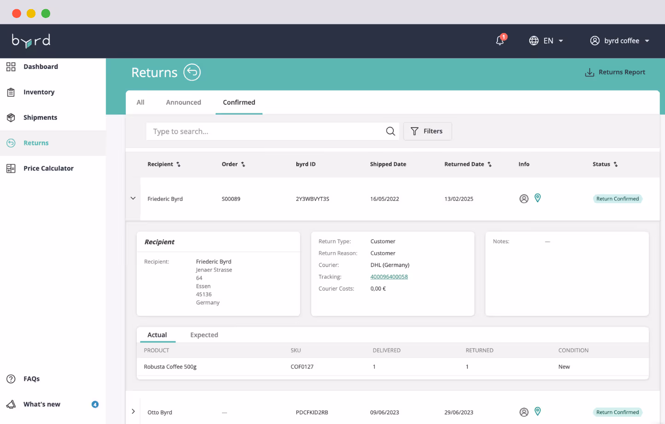The width and height of the screenshot is (665, 424).
Task: Switch to the Announced tab
Action: click(183, 102)
